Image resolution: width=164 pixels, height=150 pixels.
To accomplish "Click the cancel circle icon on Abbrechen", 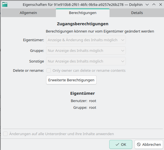I will coord(139,144).
